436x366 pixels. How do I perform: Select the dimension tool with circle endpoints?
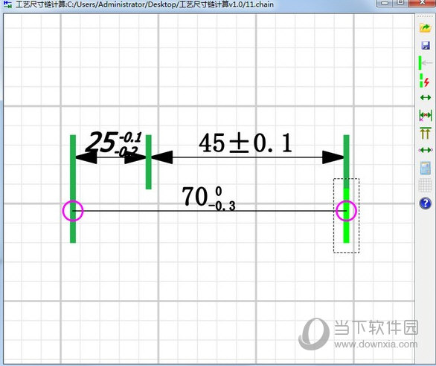[x=426, y=150]
